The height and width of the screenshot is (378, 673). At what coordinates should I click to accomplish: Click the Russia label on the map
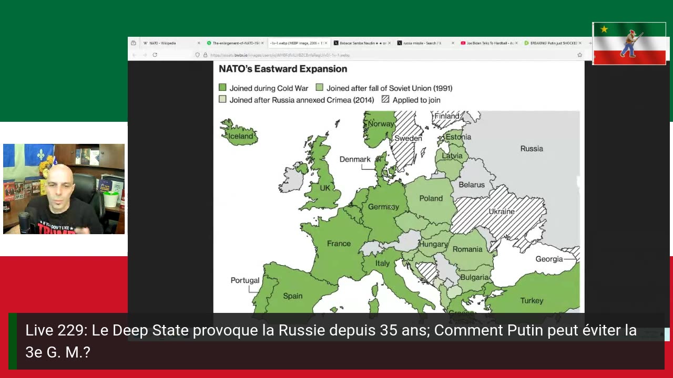pos(532,149)
